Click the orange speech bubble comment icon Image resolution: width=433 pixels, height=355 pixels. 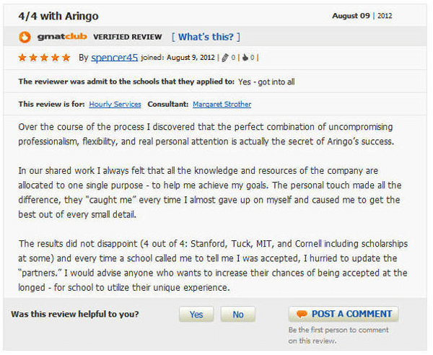(x=302, y=314)
